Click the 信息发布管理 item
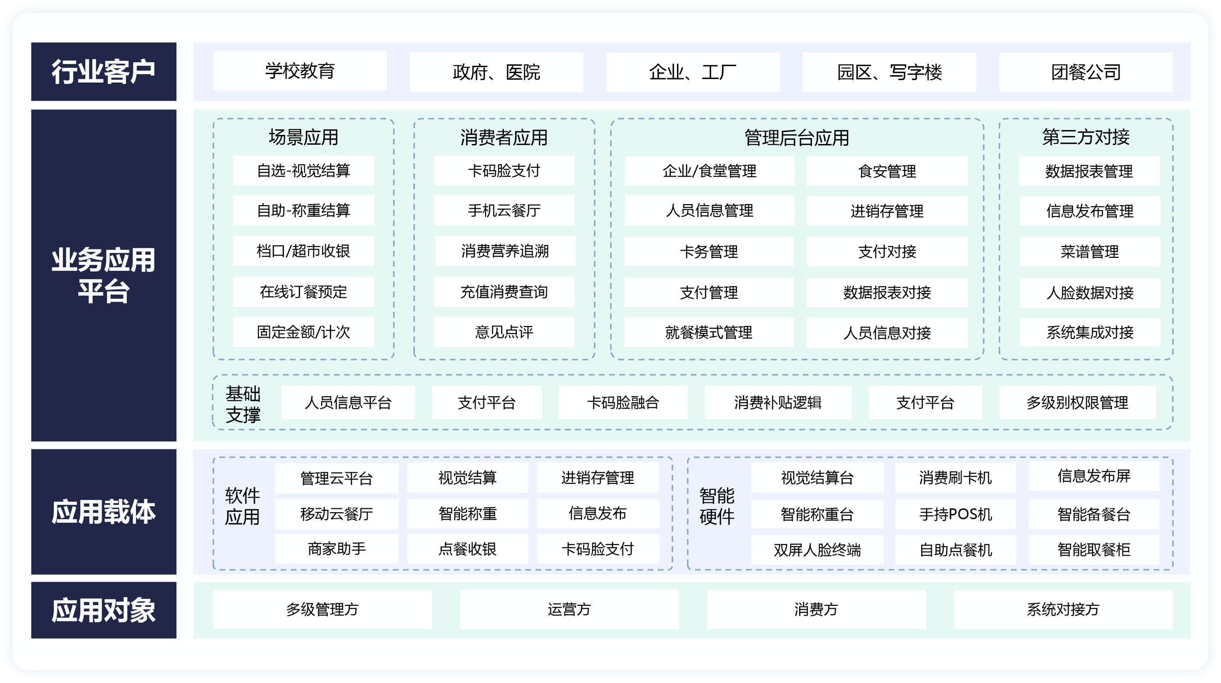1221x683 pixels. click(x=1090, y=211)
